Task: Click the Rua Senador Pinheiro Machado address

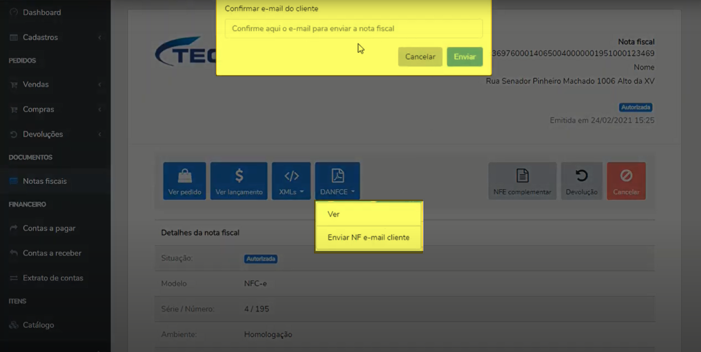Action: 570,81
